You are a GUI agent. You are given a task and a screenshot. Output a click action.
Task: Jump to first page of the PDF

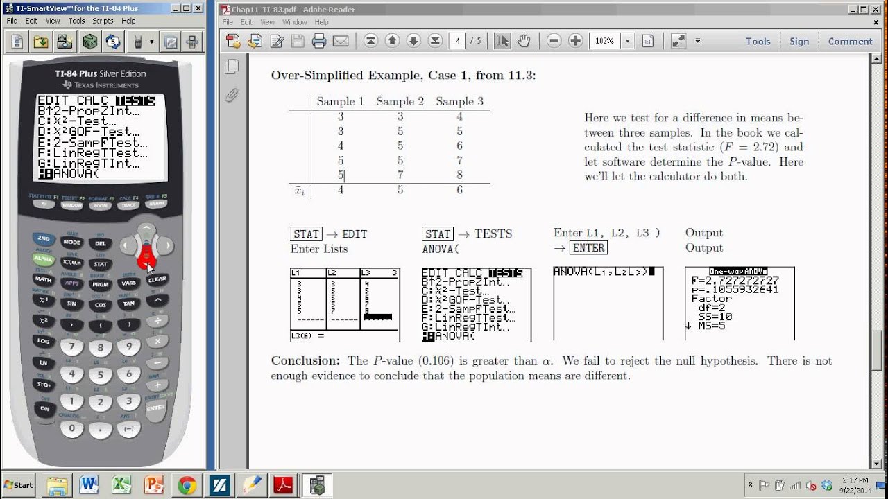371,41
